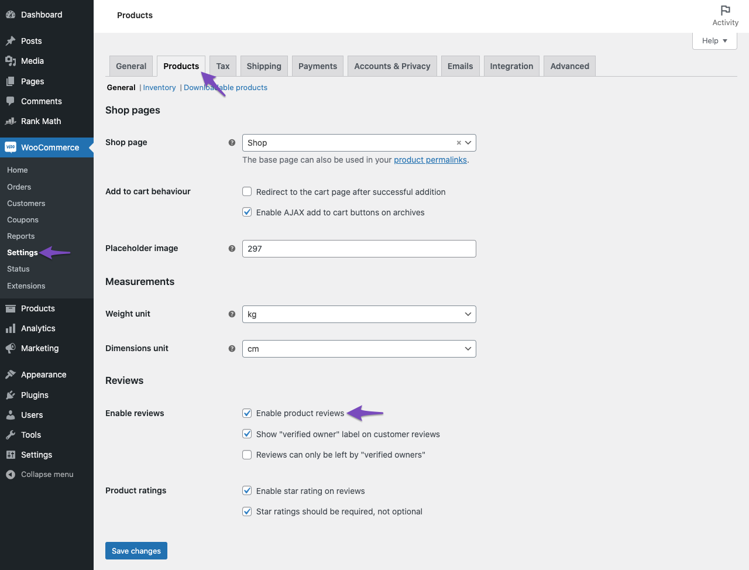Click the Placeholder image input field
Viewport: 749px width, 570px height.
coord(359,249)
